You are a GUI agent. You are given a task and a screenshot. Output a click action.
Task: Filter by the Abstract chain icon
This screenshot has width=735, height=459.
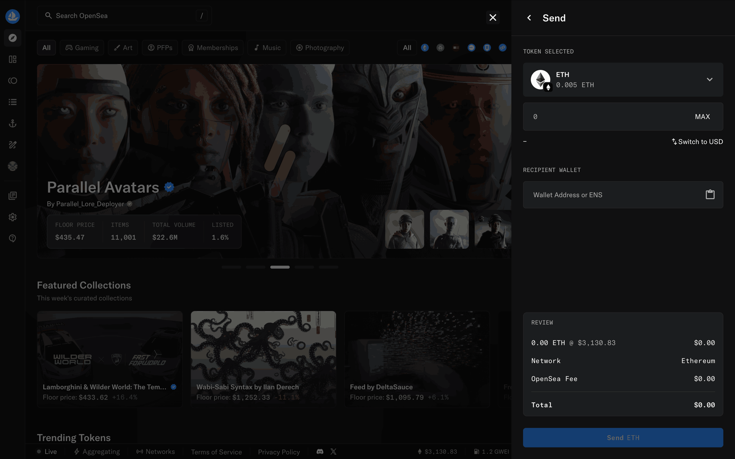[x=441, y=48]
